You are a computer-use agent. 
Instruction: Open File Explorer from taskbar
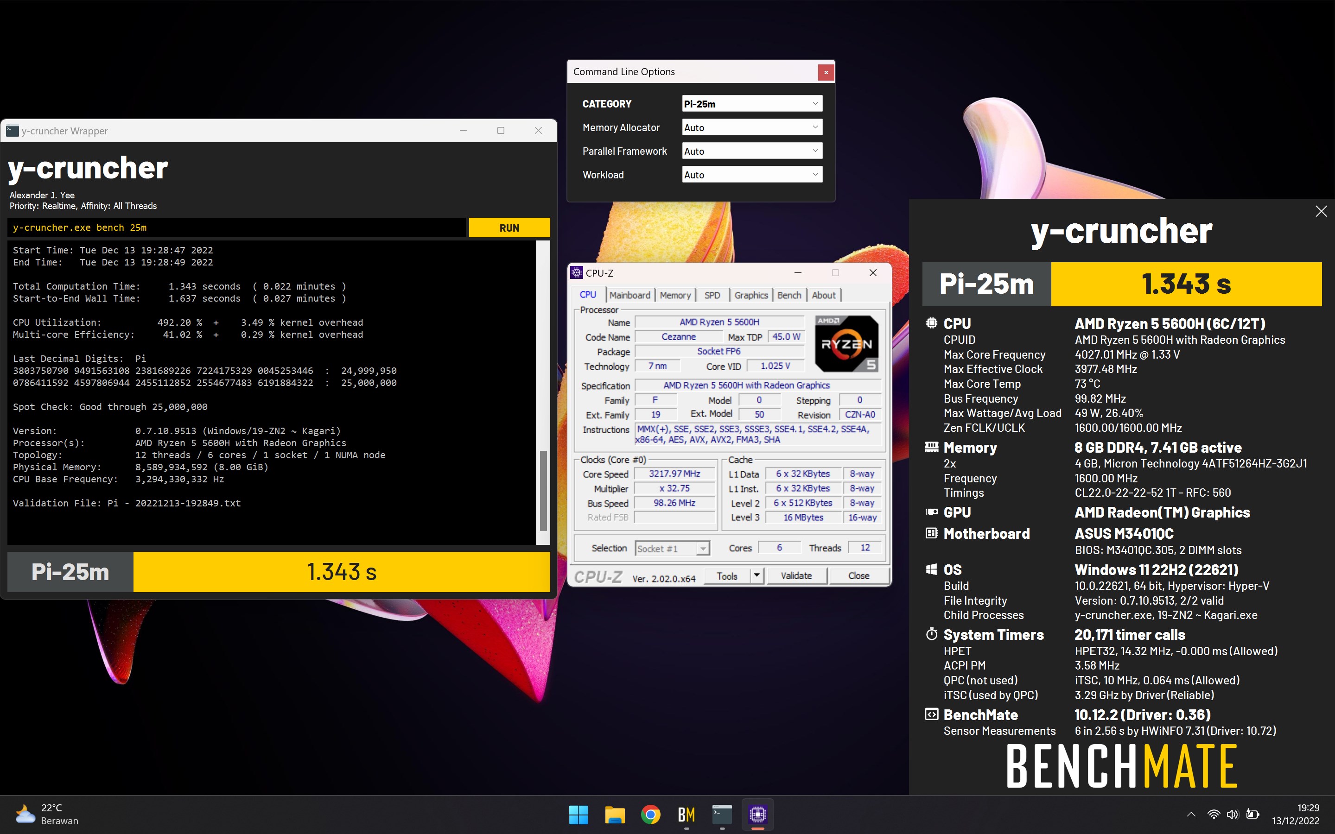[615, 815]
